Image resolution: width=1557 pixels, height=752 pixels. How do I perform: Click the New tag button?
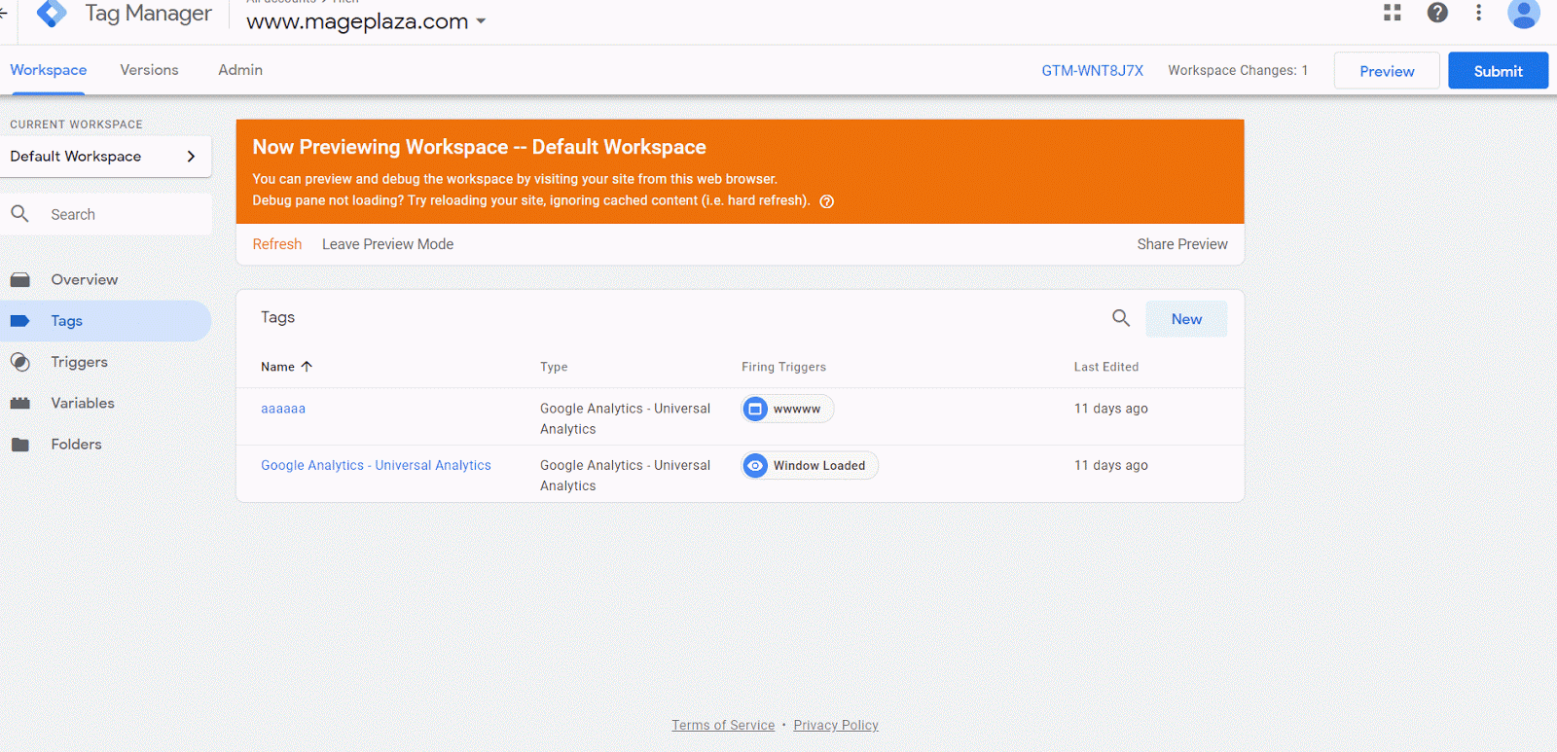pos(1186,319)
